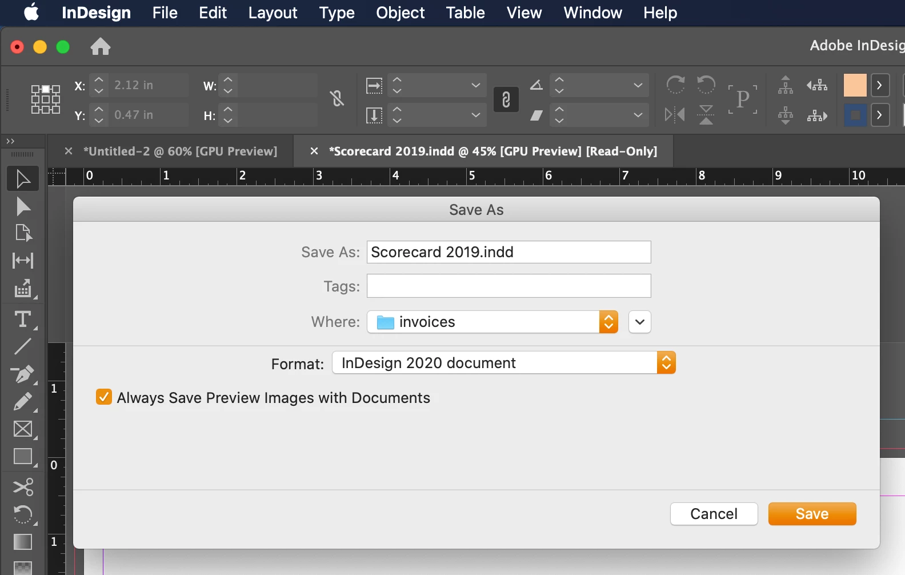Click the Select Content icon
Screen dimensions: 905x575
click(786, 115)
